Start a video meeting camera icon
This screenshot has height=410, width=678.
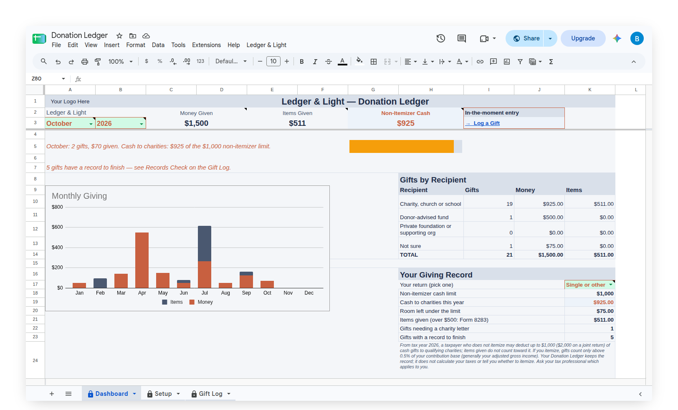coord(484,38)
